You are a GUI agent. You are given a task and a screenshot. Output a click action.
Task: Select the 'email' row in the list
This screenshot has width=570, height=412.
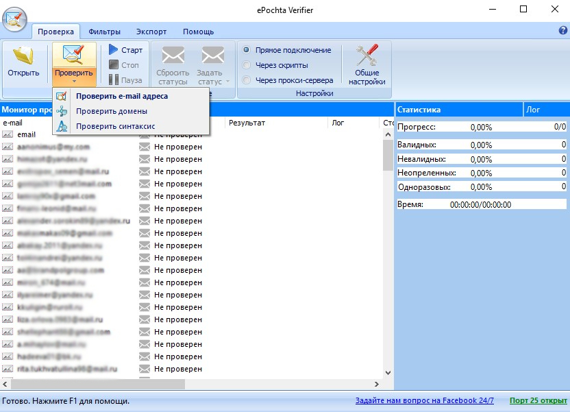coord(192,134)
